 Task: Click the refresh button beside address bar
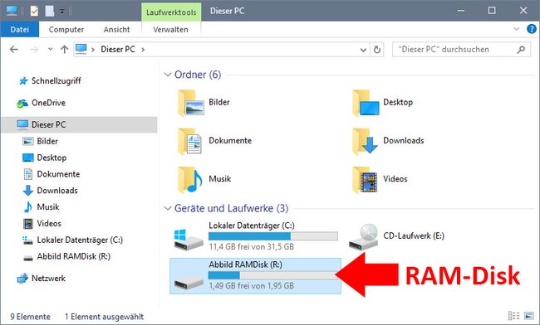click(x=377, y=50)
